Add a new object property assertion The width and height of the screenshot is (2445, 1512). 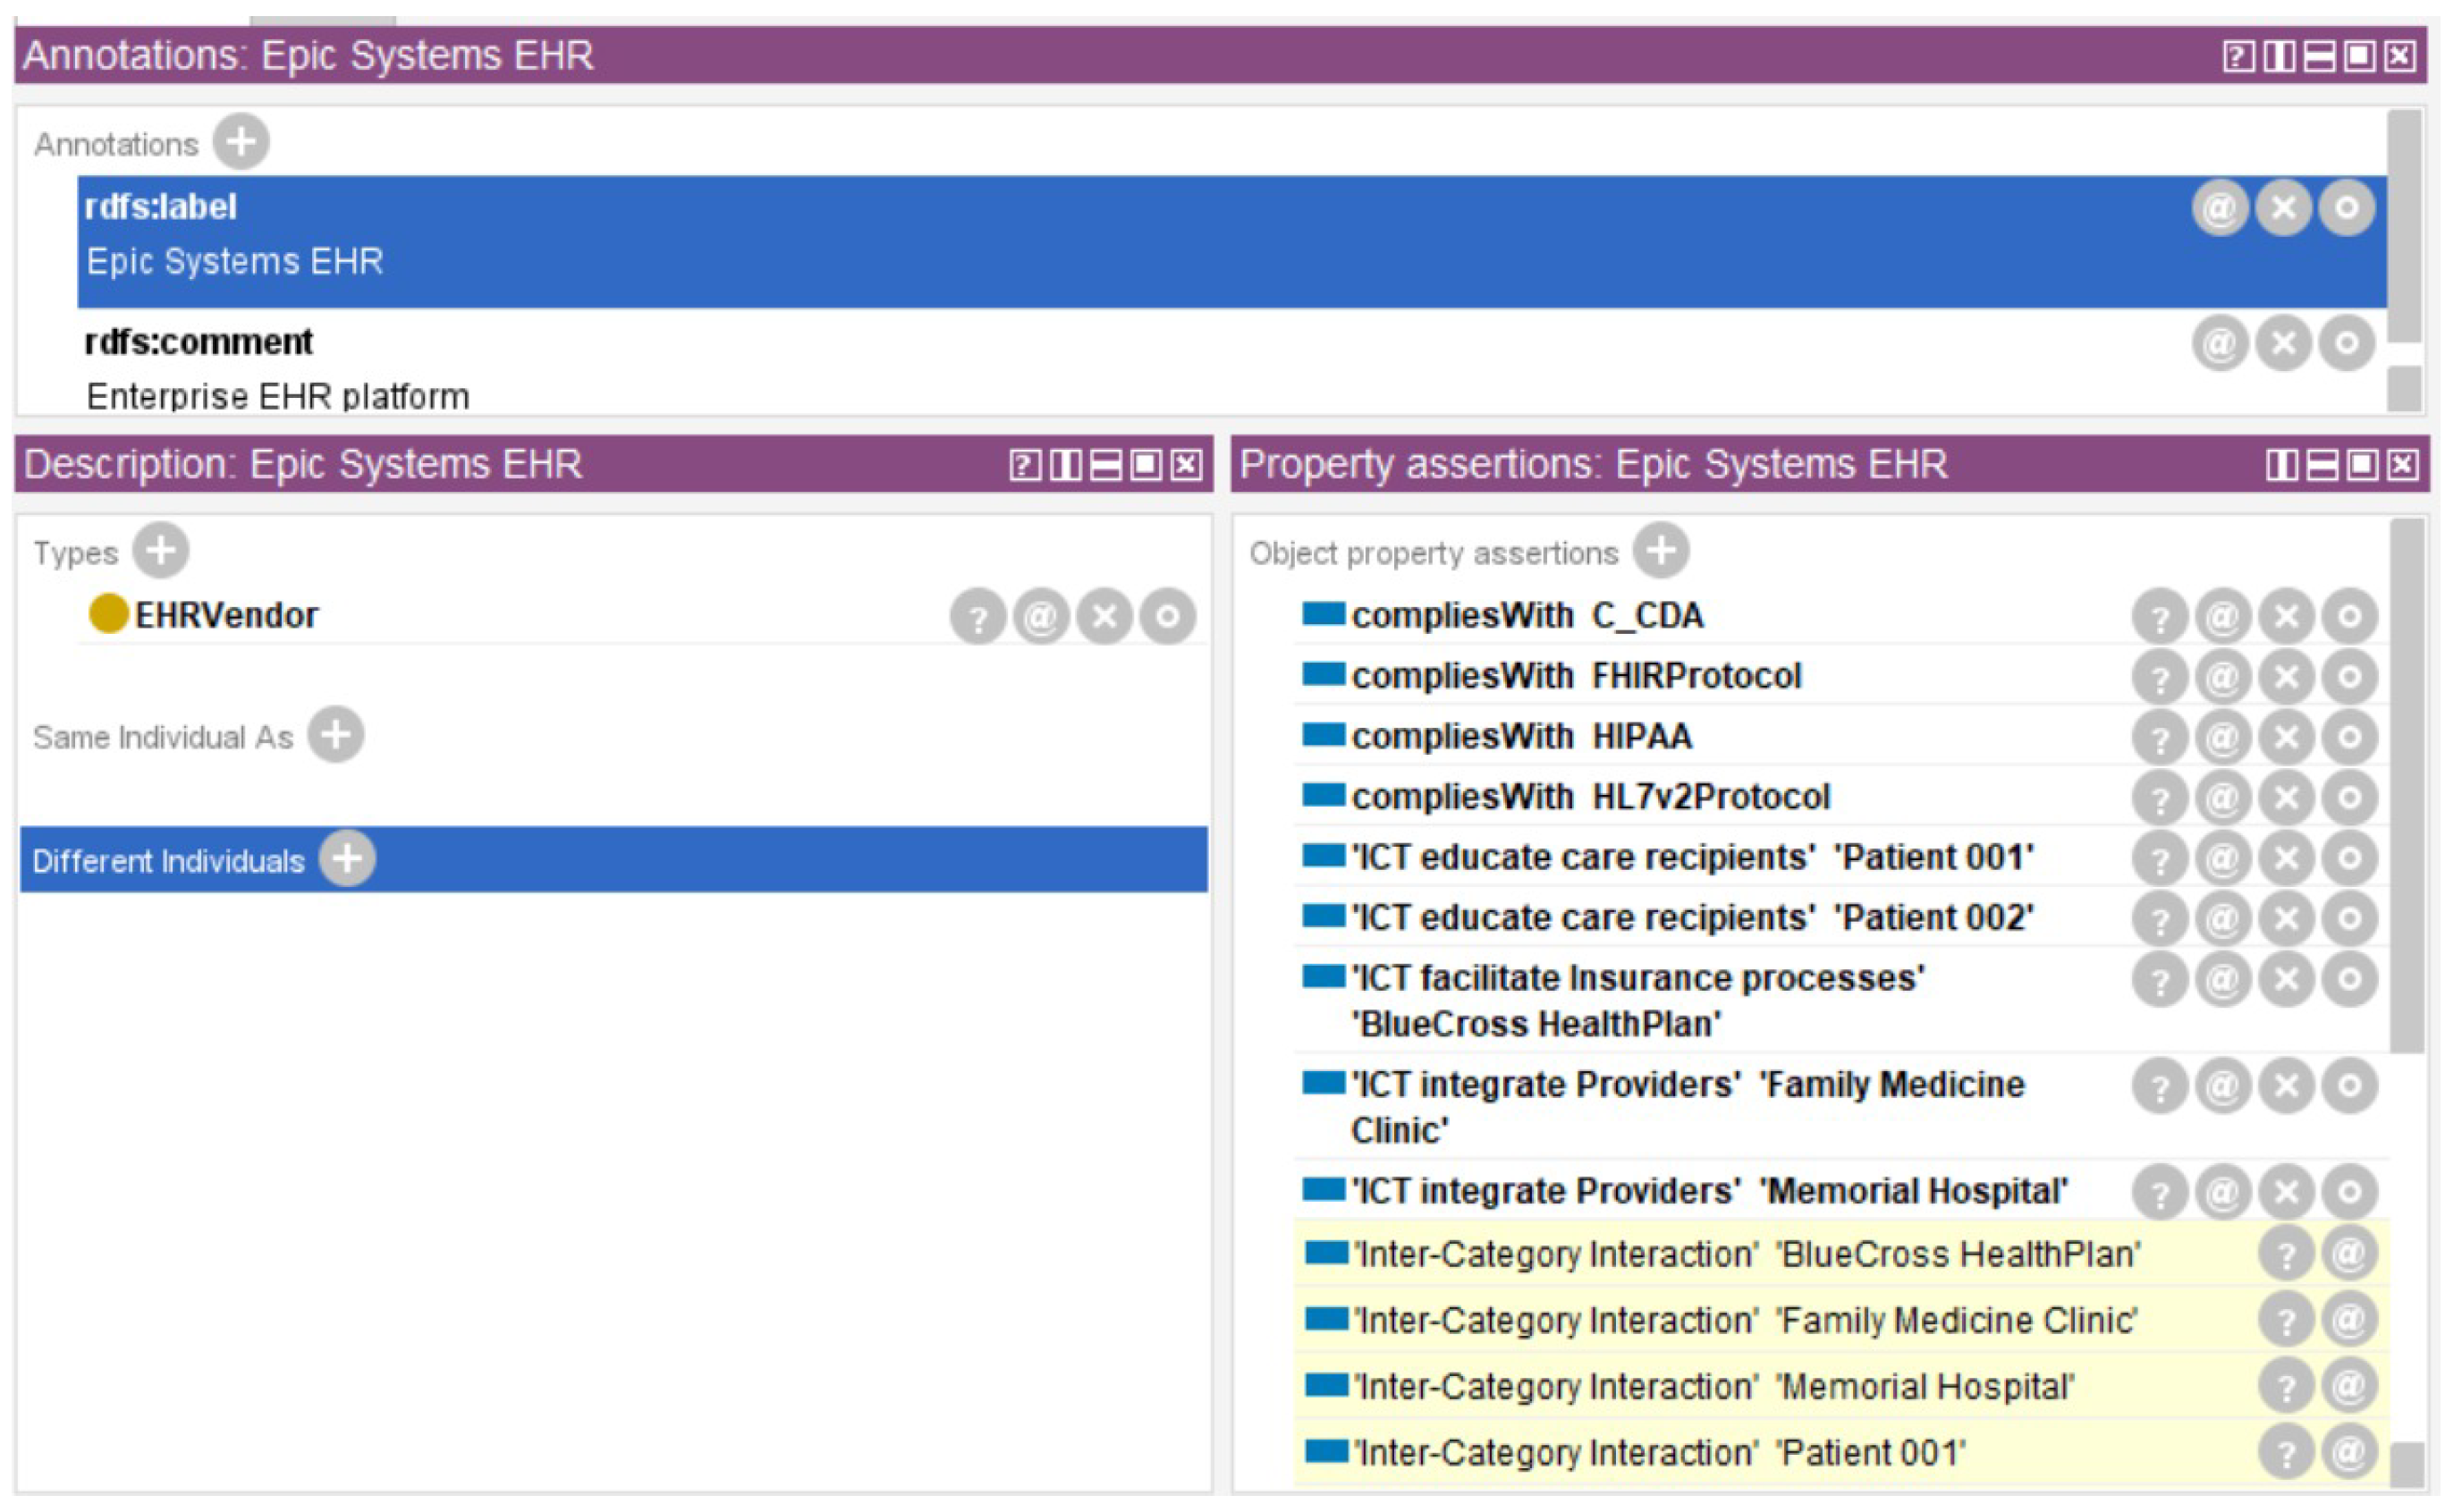coord(1660,550)
